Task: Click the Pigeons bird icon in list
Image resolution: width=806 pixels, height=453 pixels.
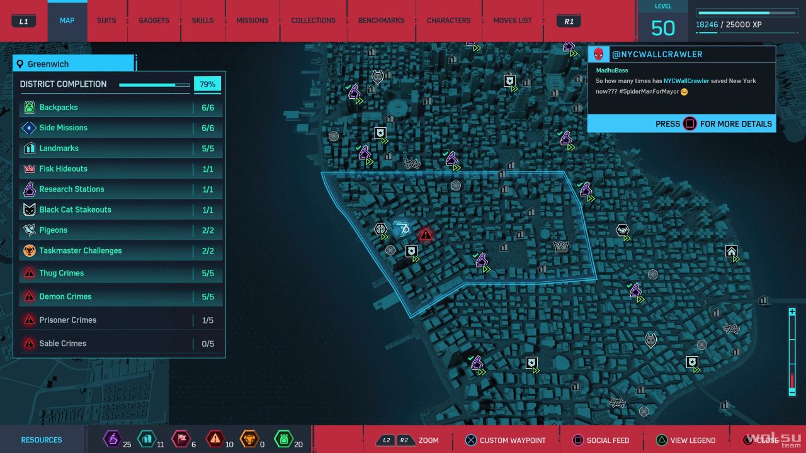Action: click(29, 230)
